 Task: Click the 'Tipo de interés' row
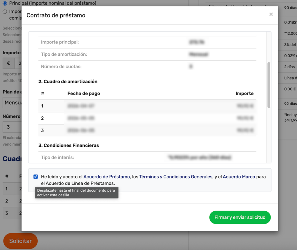point(147,157)
